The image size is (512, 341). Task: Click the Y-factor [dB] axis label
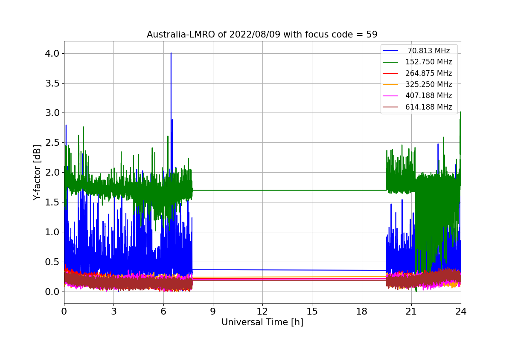click(x=38, y=173)
